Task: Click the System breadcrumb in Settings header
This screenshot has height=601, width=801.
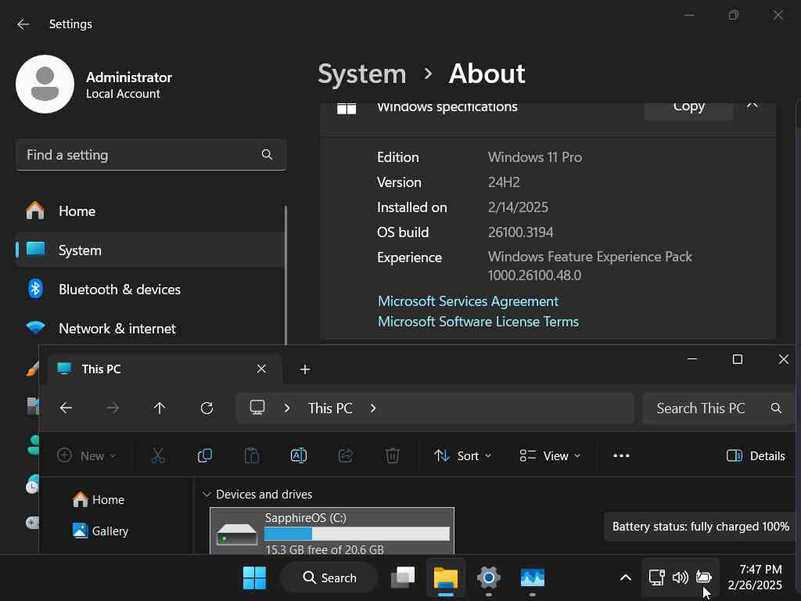Action: pos(361,74)
